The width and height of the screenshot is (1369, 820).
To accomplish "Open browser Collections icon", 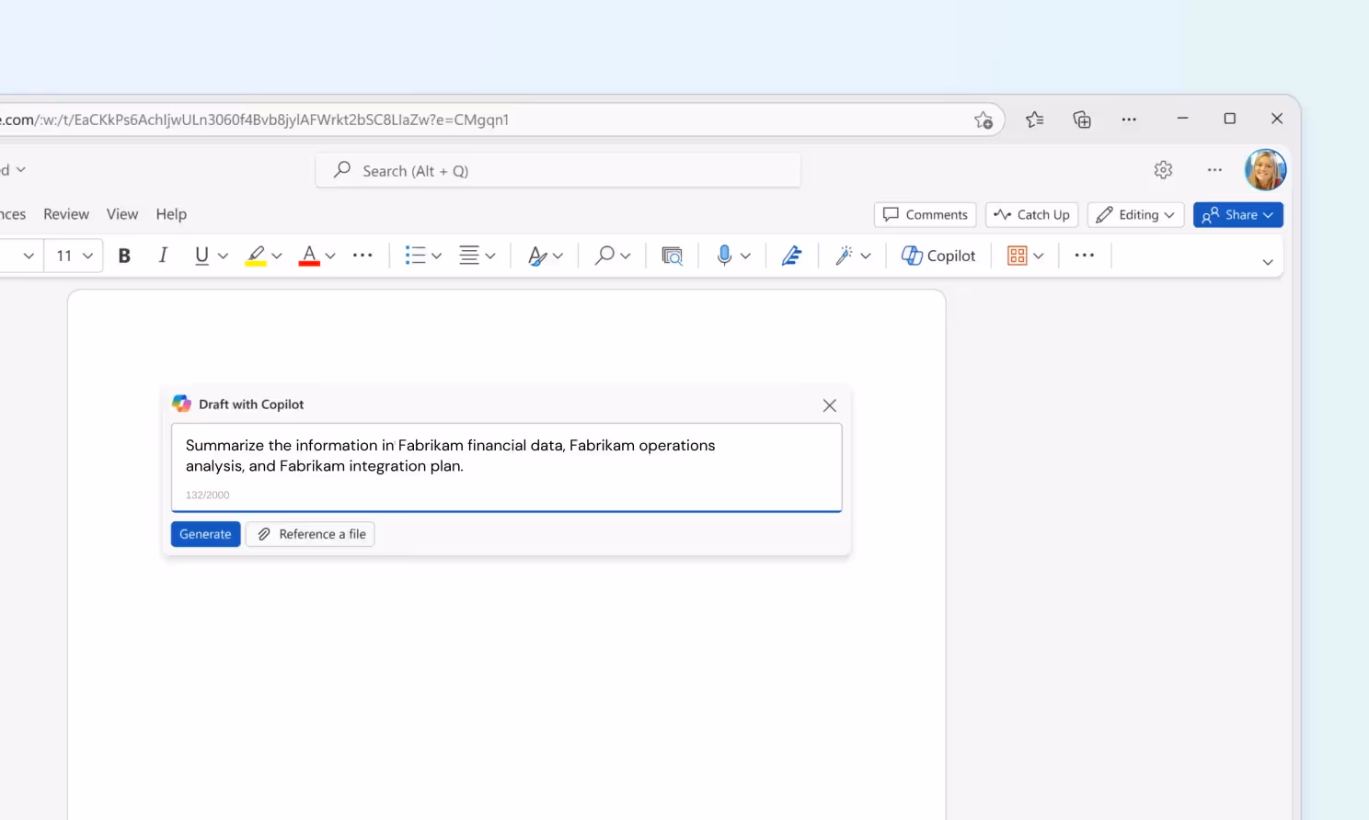I will (x=1082, y=120).
